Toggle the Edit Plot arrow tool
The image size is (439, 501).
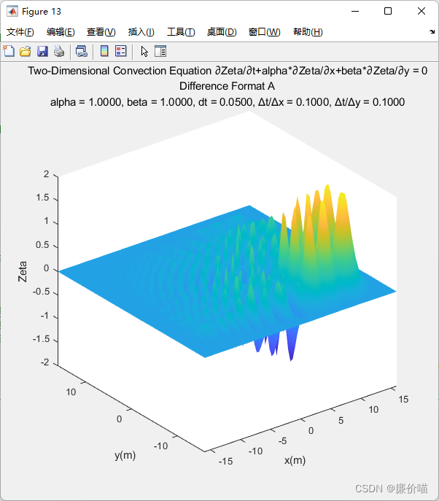144,51
